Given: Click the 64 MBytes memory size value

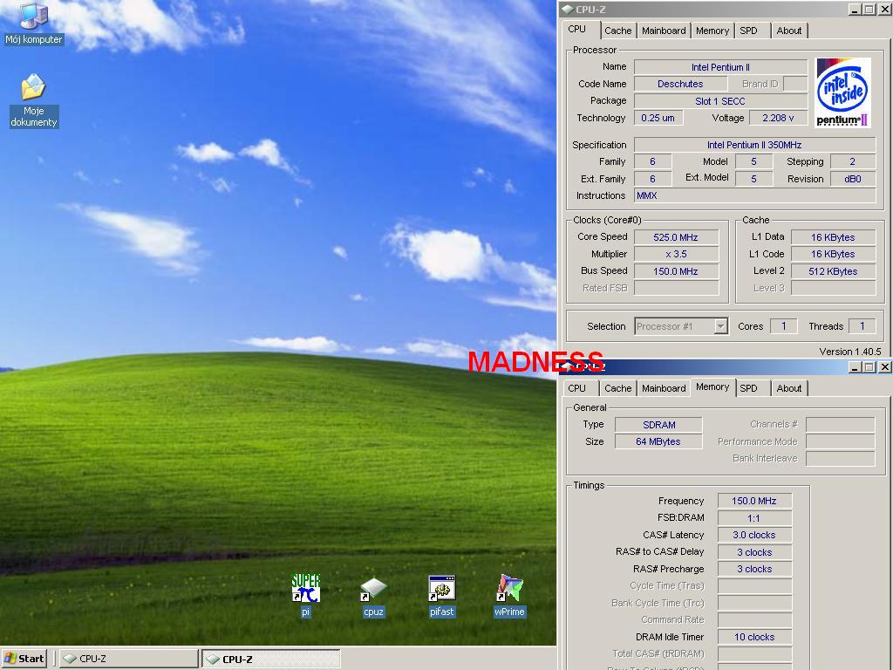Looking at the screenshot, I should pyautogui.click(x=659, y=441).
